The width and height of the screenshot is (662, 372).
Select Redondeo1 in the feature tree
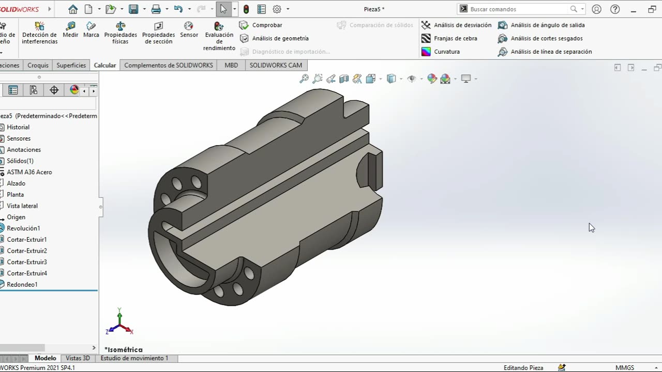click(22, 285)
